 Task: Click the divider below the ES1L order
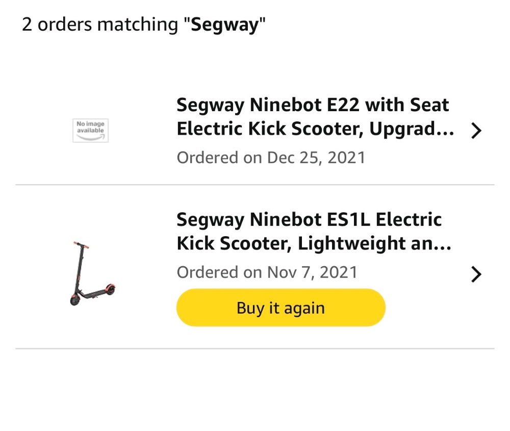[255, 349]
